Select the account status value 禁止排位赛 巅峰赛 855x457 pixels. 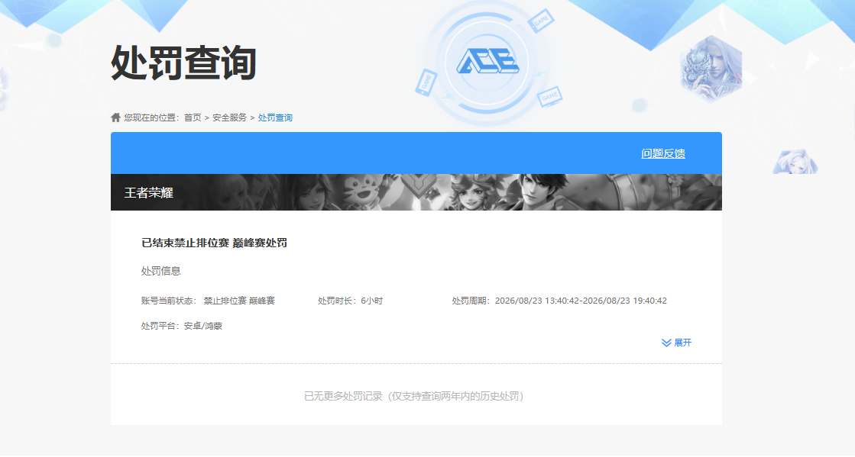pos(239,301)
